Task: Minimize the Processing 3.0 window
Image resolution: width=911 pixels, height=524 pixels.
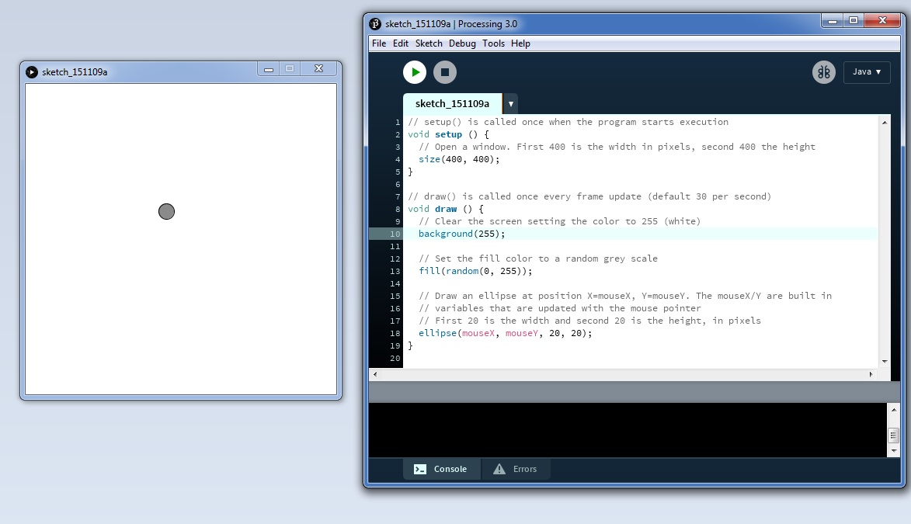Action: click(833, 21)
